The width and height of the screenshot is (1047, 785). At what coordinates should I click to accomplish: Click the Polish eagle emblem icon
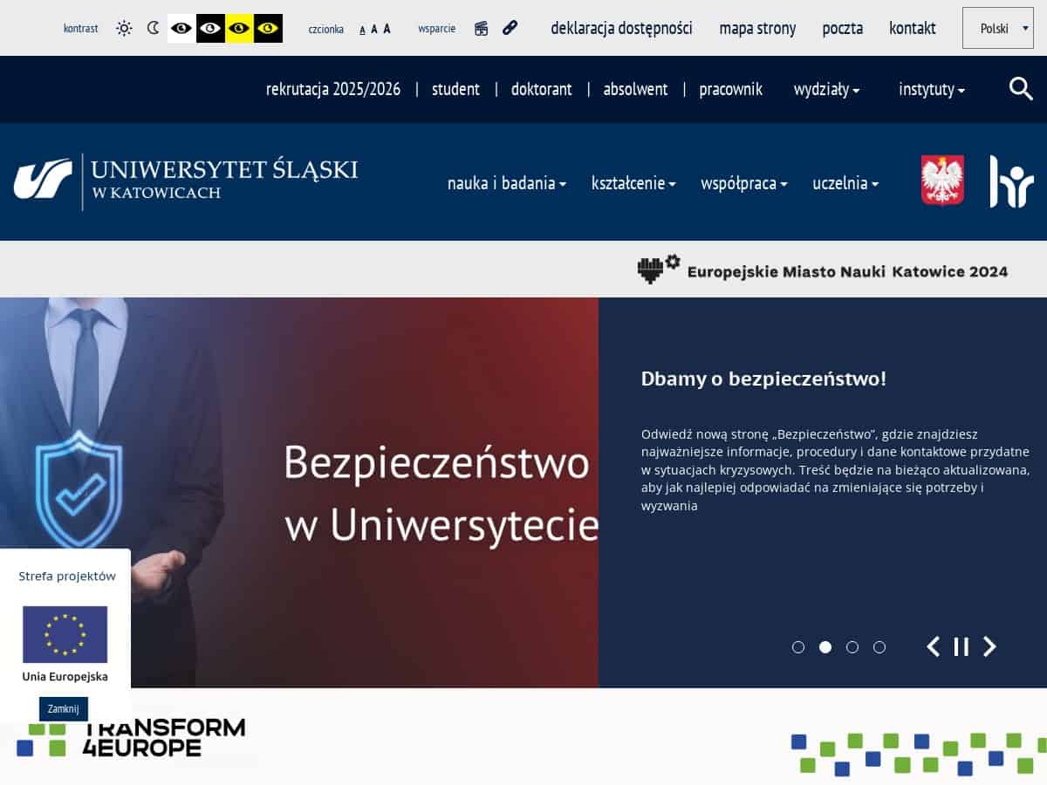point(942,181)
